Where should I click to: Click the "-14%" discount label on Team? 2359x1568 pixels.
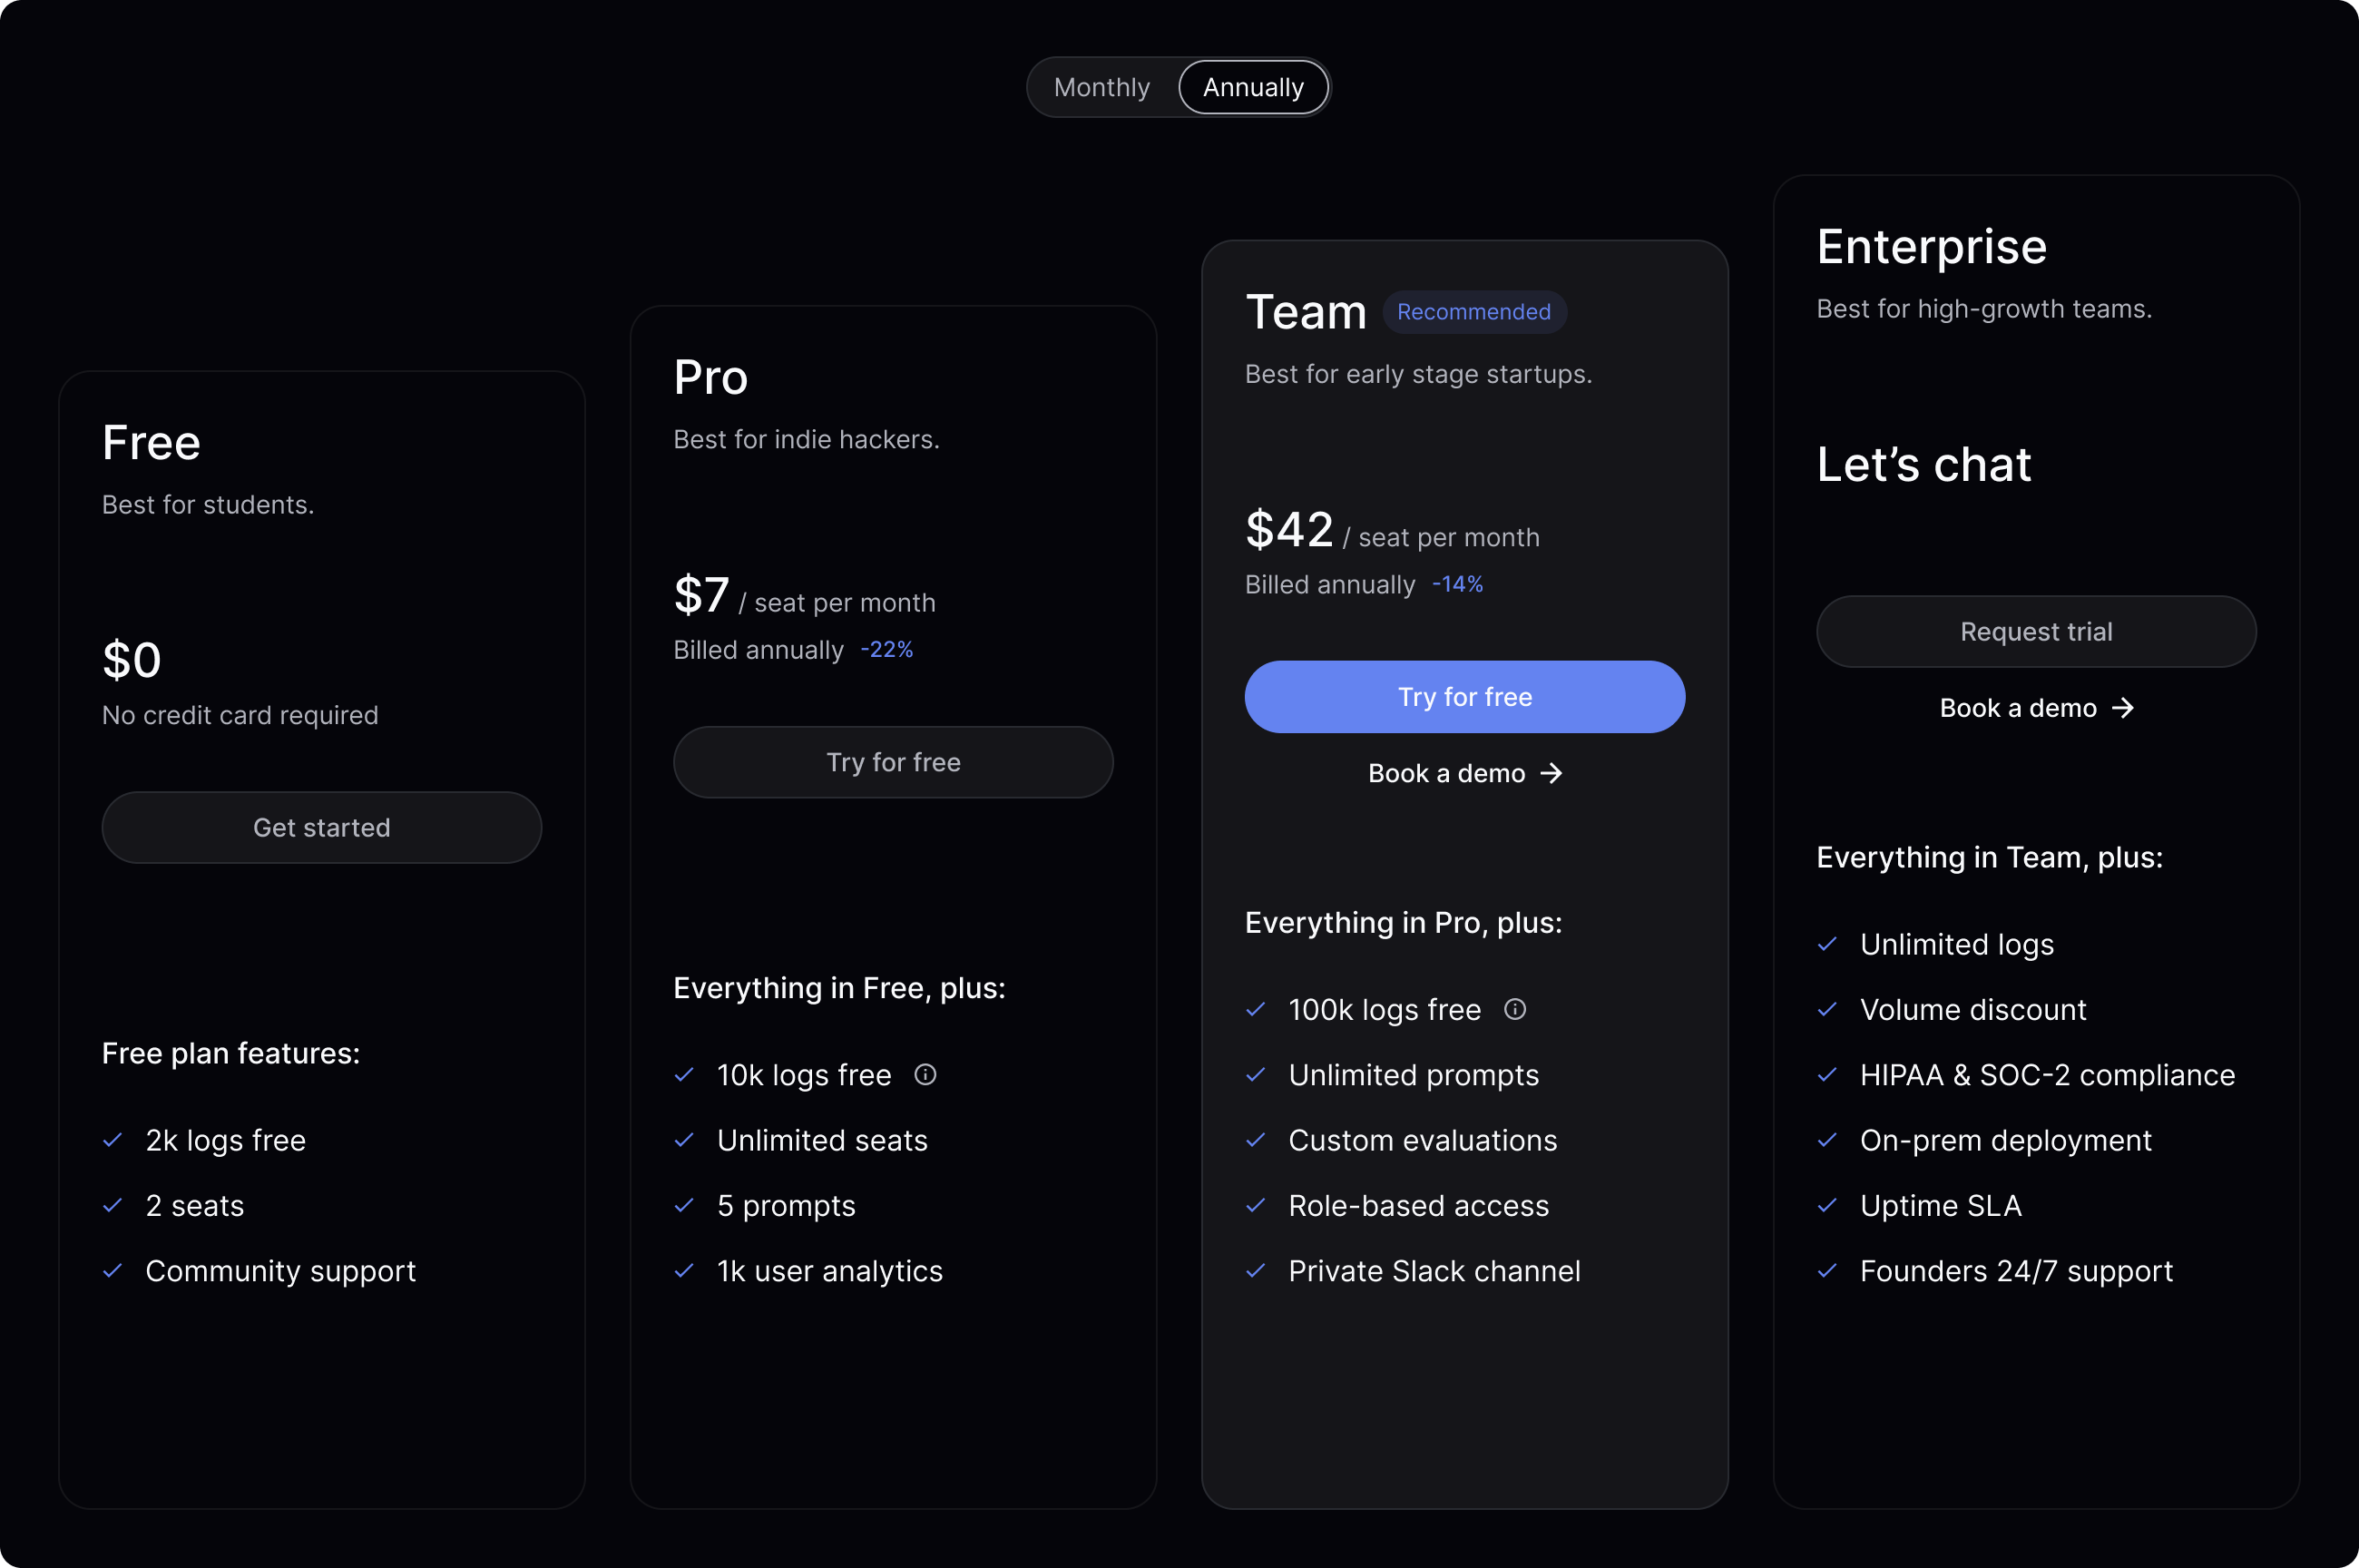1456,584
